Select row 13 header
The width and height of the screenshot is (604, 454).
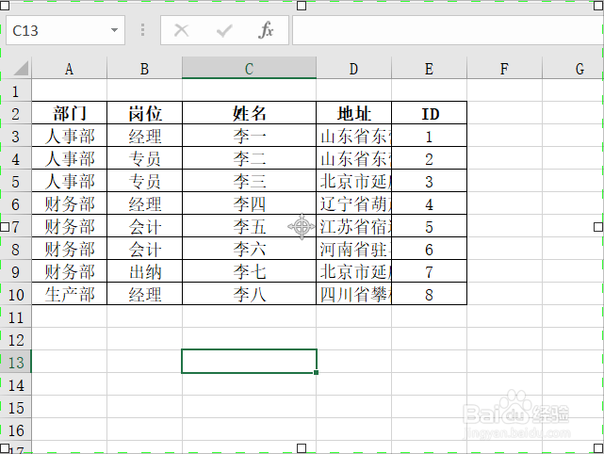(15, 363)
